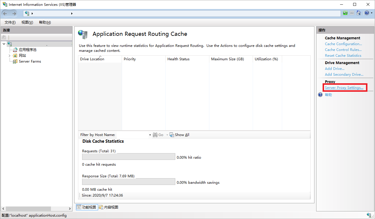
Task: Click the applicationHost.config status bar text
Action: [x=34, y=216]
